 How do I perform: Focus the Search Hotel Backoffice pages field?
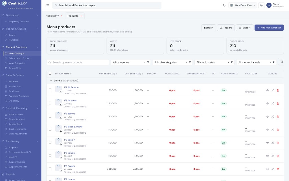[x=107, y=5]
